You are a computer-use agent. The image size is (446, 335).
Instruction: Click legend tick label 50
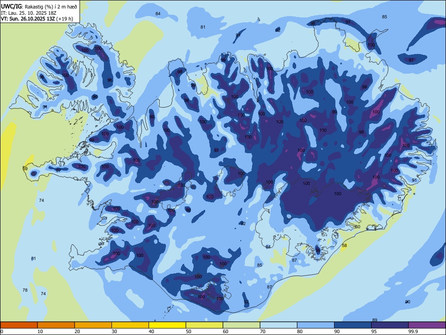(x=188, y=331)
